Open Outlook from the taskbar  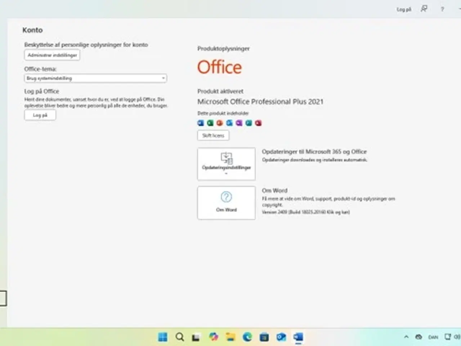pyautogui.click(x=281, y=337)
